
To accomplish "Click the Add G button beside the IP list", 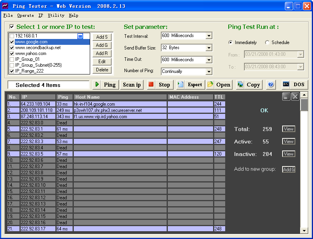I will click(102, 45).
